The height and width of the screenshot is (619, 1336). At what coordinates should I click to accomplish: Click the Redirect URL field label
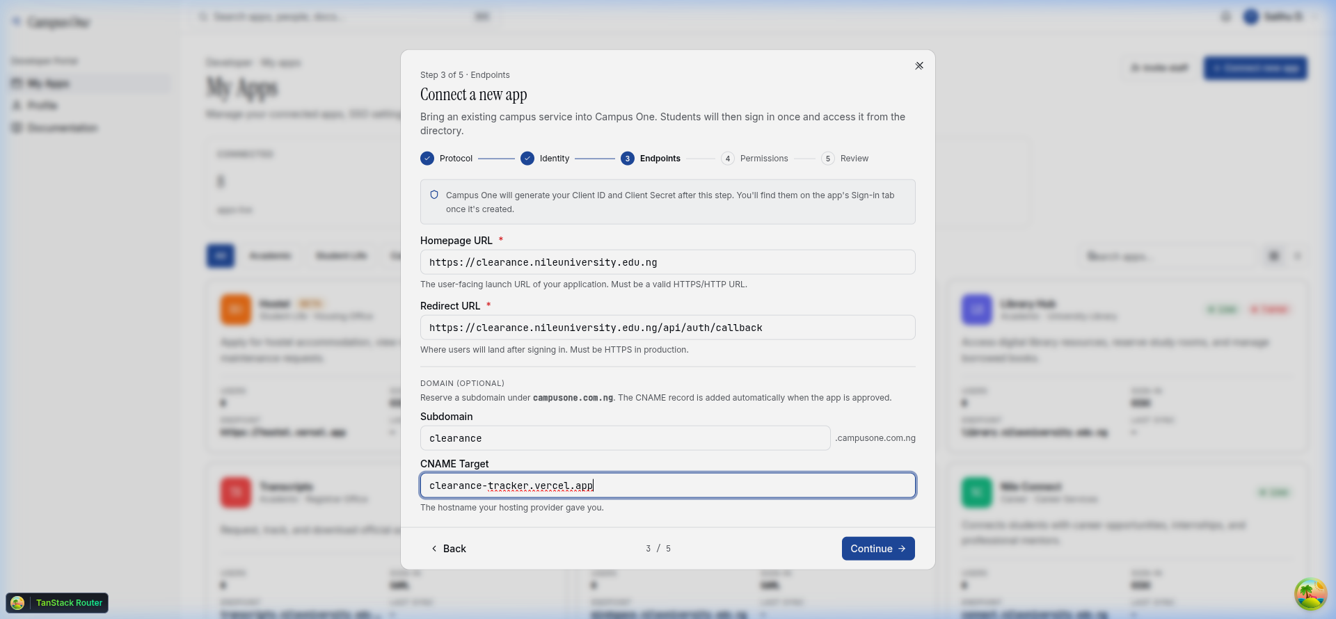tap(450, 306)
